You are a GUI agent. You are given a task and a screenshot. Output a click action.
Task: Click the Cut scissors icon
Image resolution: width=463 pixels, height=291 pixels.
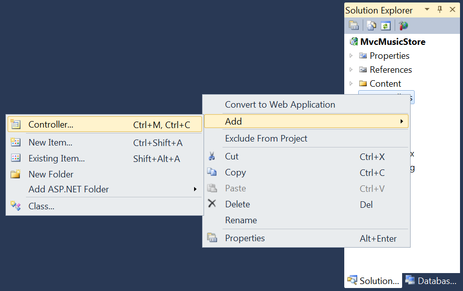coord(212,156)
